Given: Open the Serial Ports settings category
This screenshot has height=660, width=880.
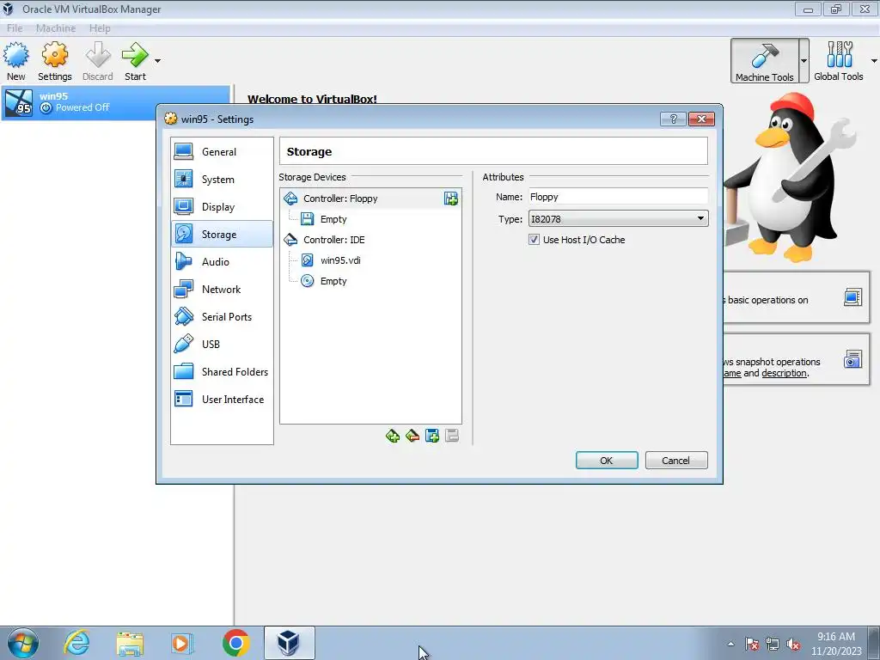Looking at the screenshot, I should coord(222,316).
